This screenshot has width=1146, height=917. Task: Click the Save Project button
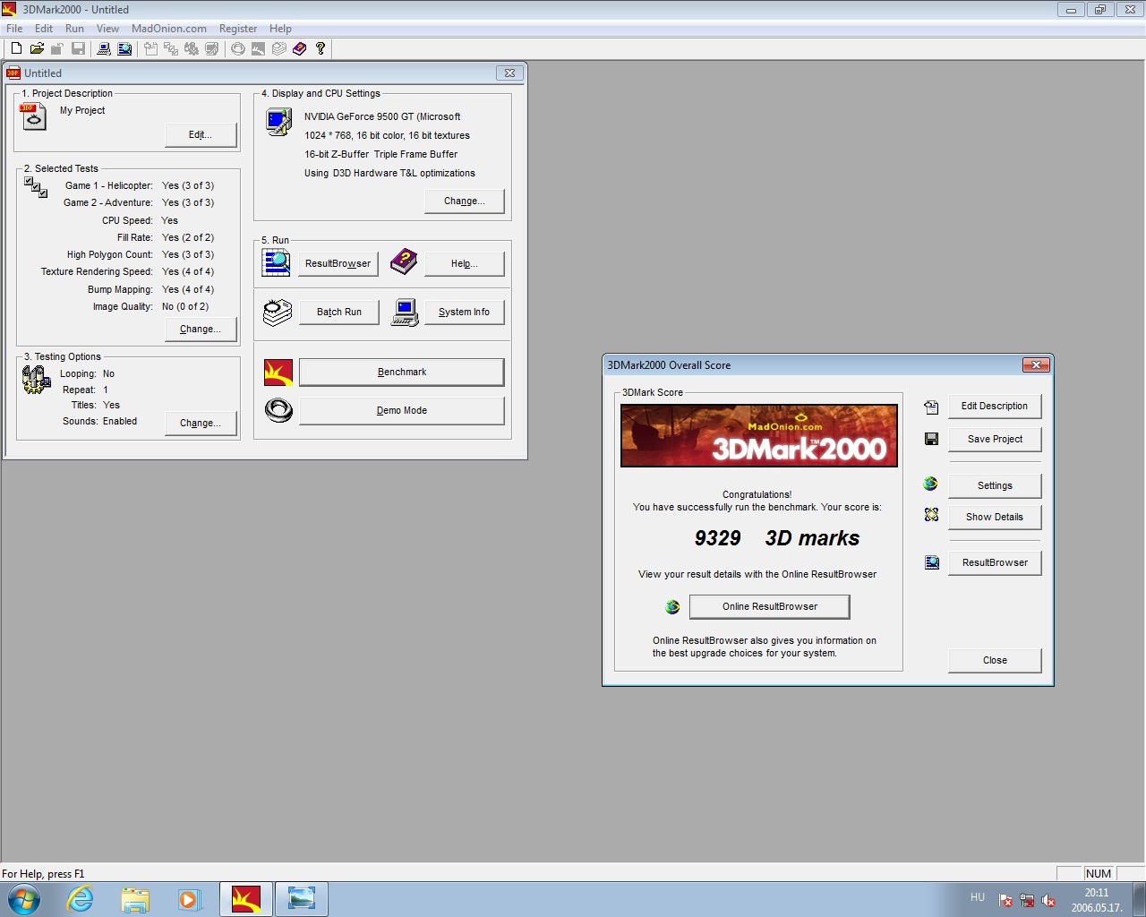[995, 440]
